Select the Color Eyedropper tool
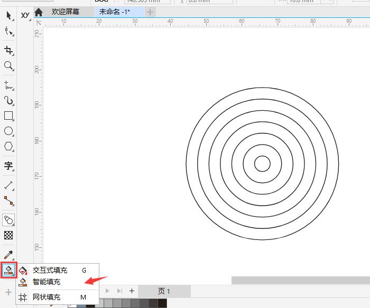 pos(8,255)
